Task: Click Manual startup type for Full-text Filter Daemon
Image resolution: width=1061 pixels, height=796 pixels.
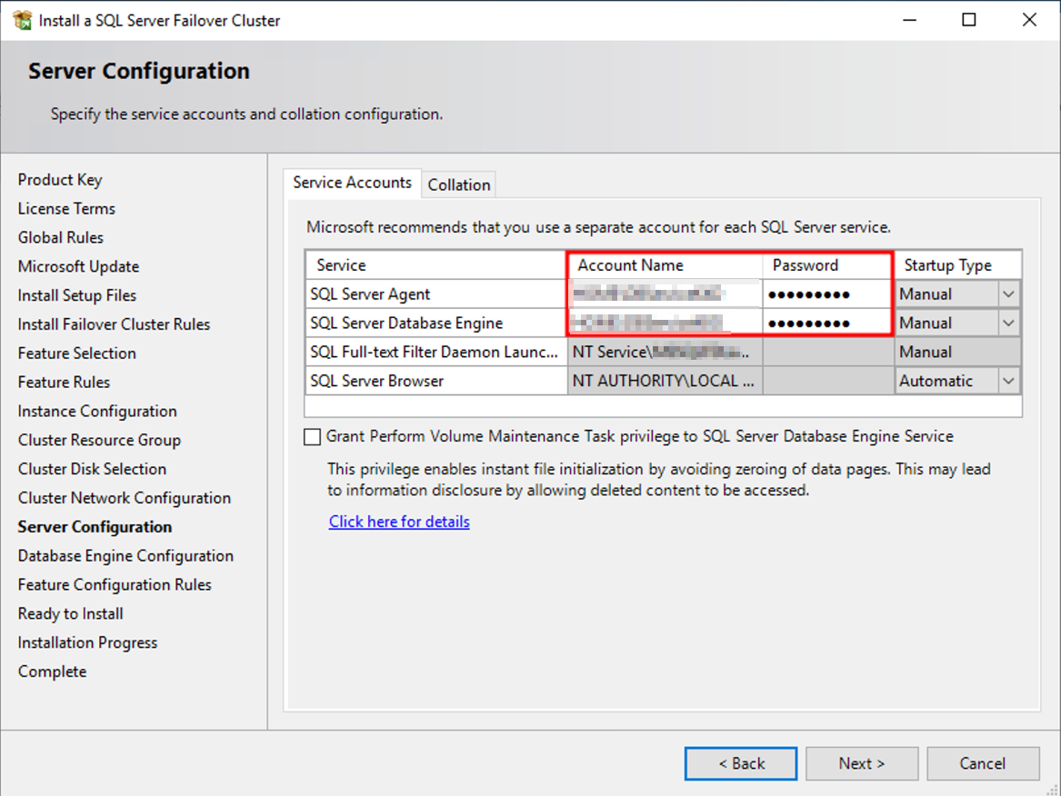Action: (x=957, y=353)
